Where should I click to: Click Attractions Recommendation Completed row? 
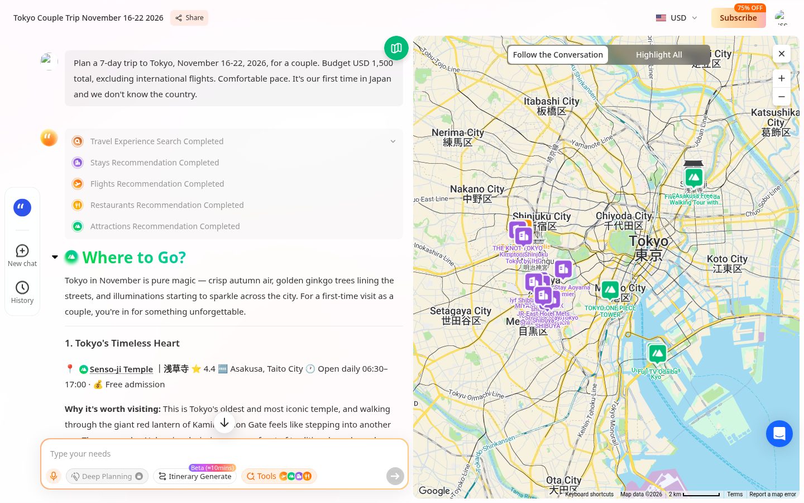coord(234,226)
